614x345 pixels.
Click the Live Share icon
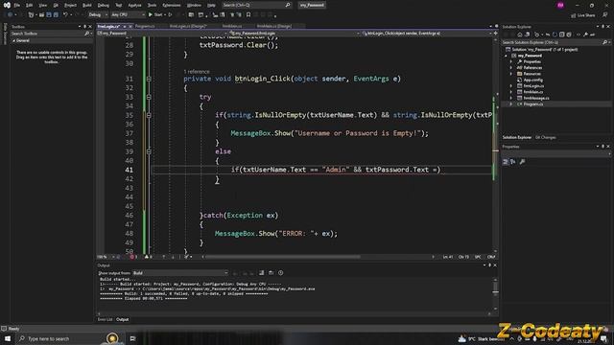coord(574,15)
